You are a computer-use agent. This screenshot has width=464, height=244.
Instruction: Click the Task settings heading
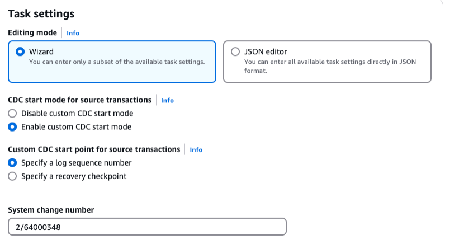coord(41,13)
